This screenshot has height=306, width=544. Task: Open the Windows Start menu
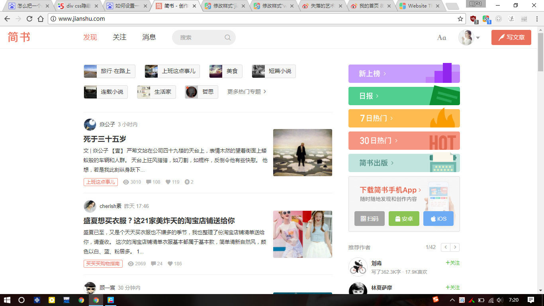point(7,300)
